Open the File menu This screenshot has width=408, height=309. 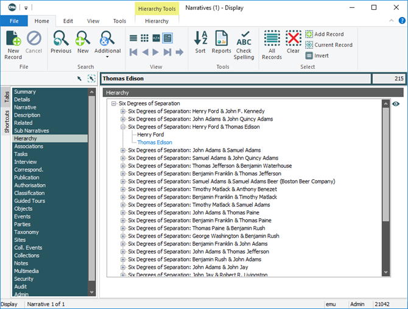click(14, 21)
